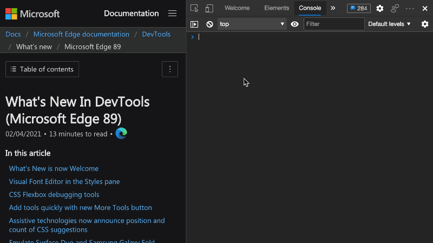433x243 pixels.
Task: Open the customize DevTools ellipsis menu
Action: pyautogui.click(x=410, y=8)
